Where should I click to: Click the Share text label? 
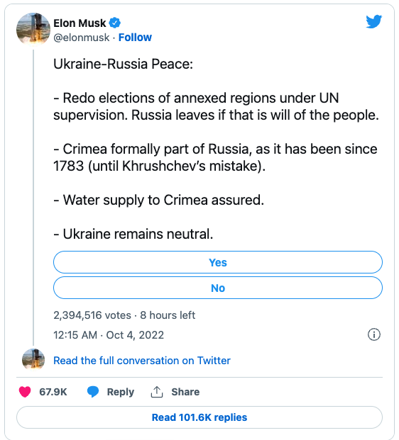click(x=185, y=392)
